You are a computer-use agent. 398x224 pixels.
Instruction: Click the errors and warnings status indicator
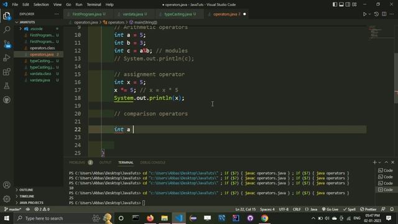[42, 209]
